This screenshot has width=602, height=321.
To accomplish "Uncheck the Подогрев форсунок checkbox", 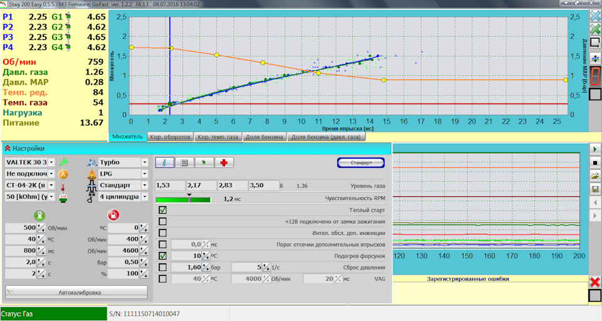I will 162,256.
